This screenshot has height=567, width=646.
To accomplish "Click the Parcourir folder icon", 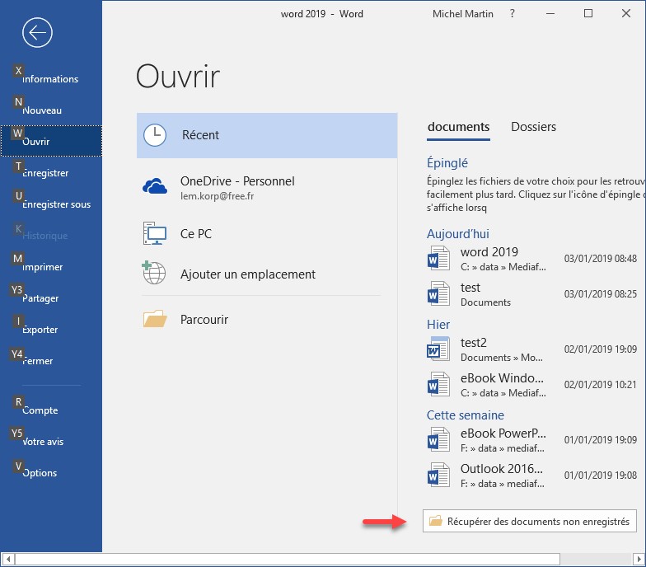I will [155, 319].
